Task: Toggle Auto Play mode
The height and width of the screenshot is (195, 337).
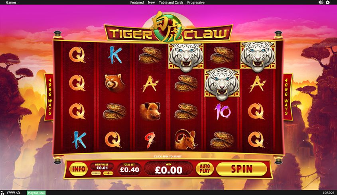Action: (205, 169)
